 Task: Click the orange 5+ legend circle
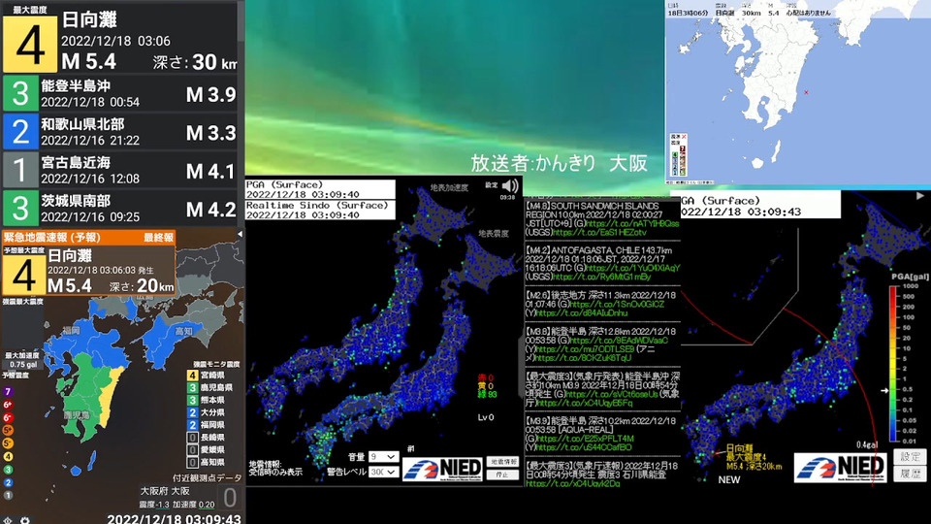pyautogui.click(x=8, y=430)
